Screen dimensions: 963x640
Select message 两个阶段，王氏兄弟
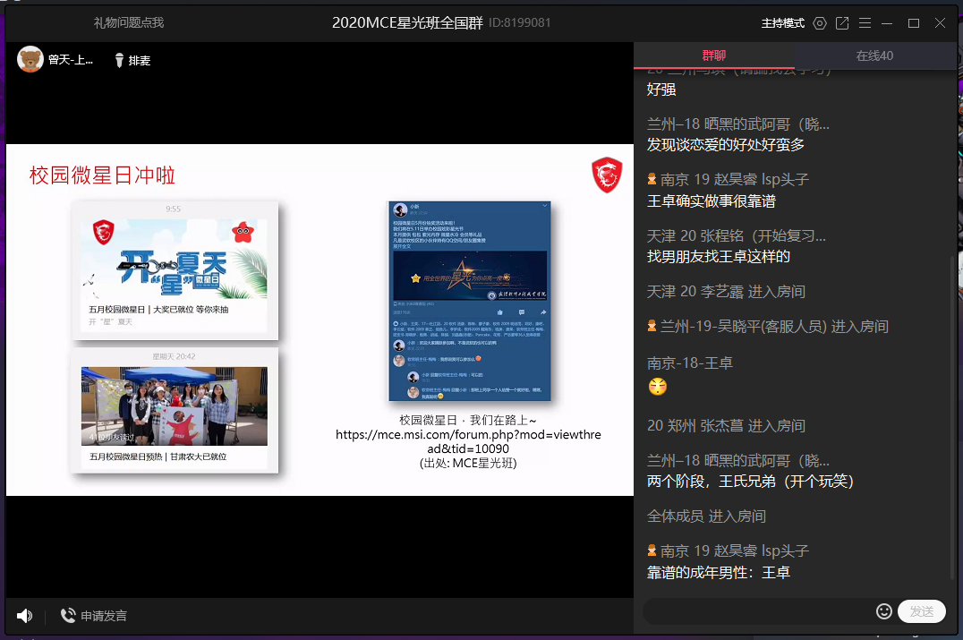point(750,481)
